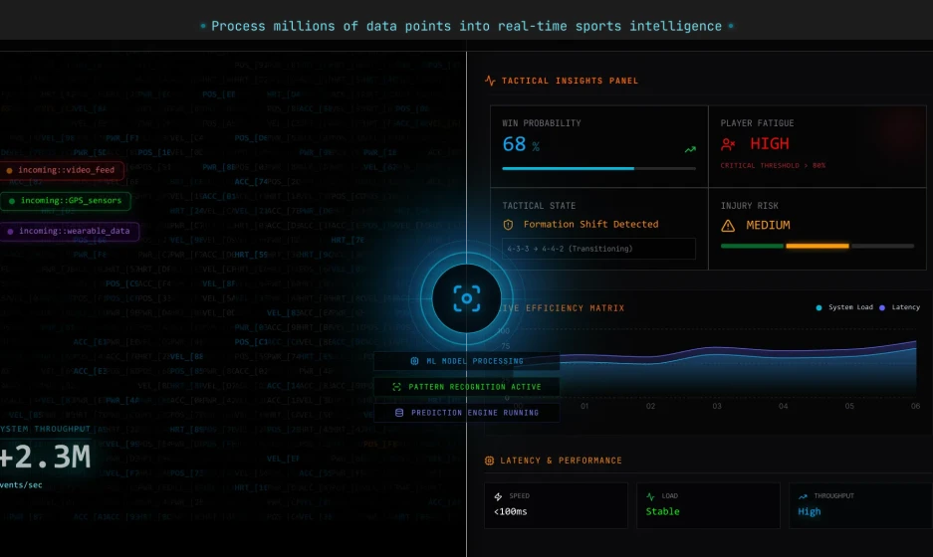Click the red 'HIGH' fatigue value

[770, 144]
